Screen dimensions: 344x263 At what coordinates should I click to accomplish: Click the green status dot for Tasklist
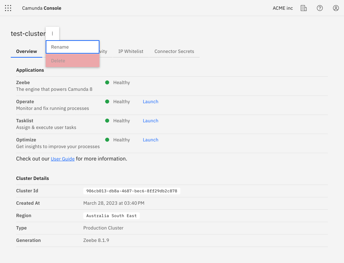tap(107, 121)
